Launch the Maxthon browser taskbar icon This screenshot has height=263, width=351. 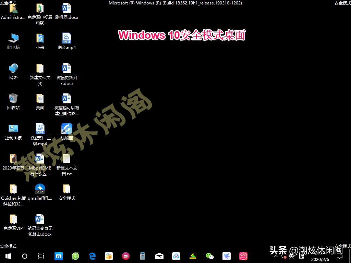(59, 256)
